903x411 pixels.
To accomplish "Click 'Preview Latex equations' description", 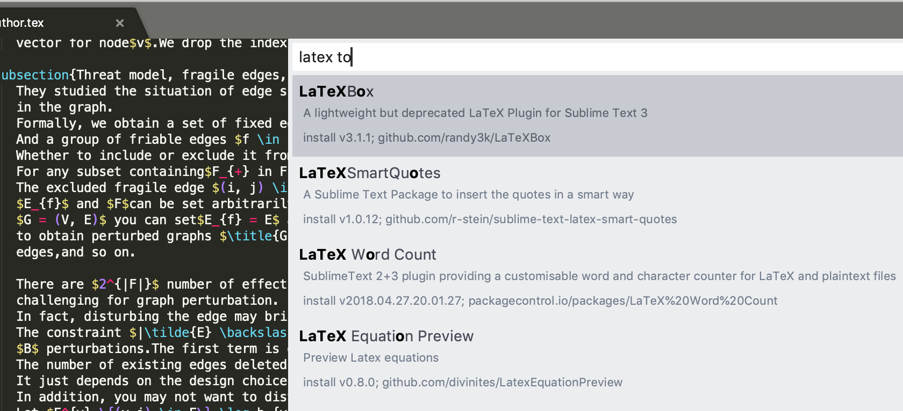I will [x=371, y=358].
